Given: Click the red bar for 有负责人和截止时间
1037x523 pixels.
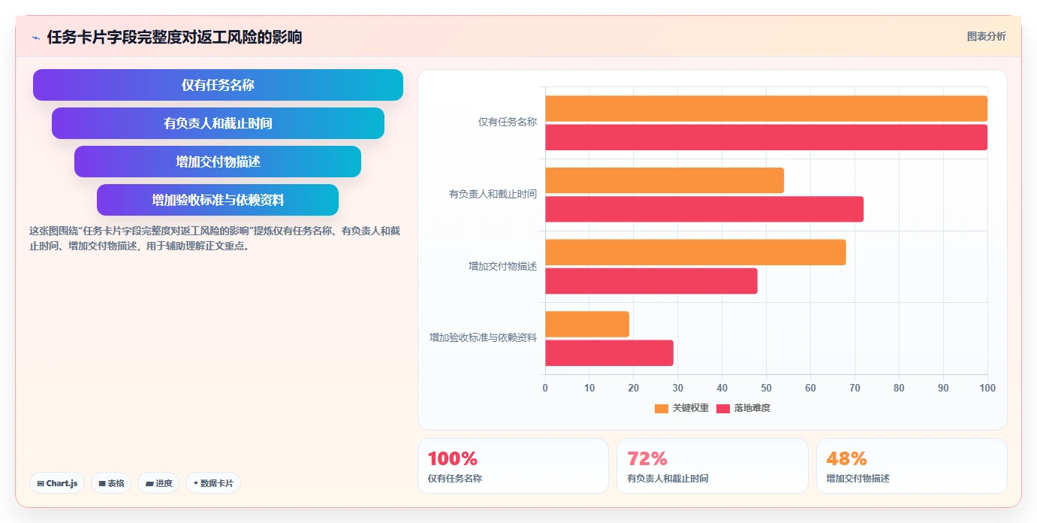Looking at the screenshot, I should coord(704,209).
